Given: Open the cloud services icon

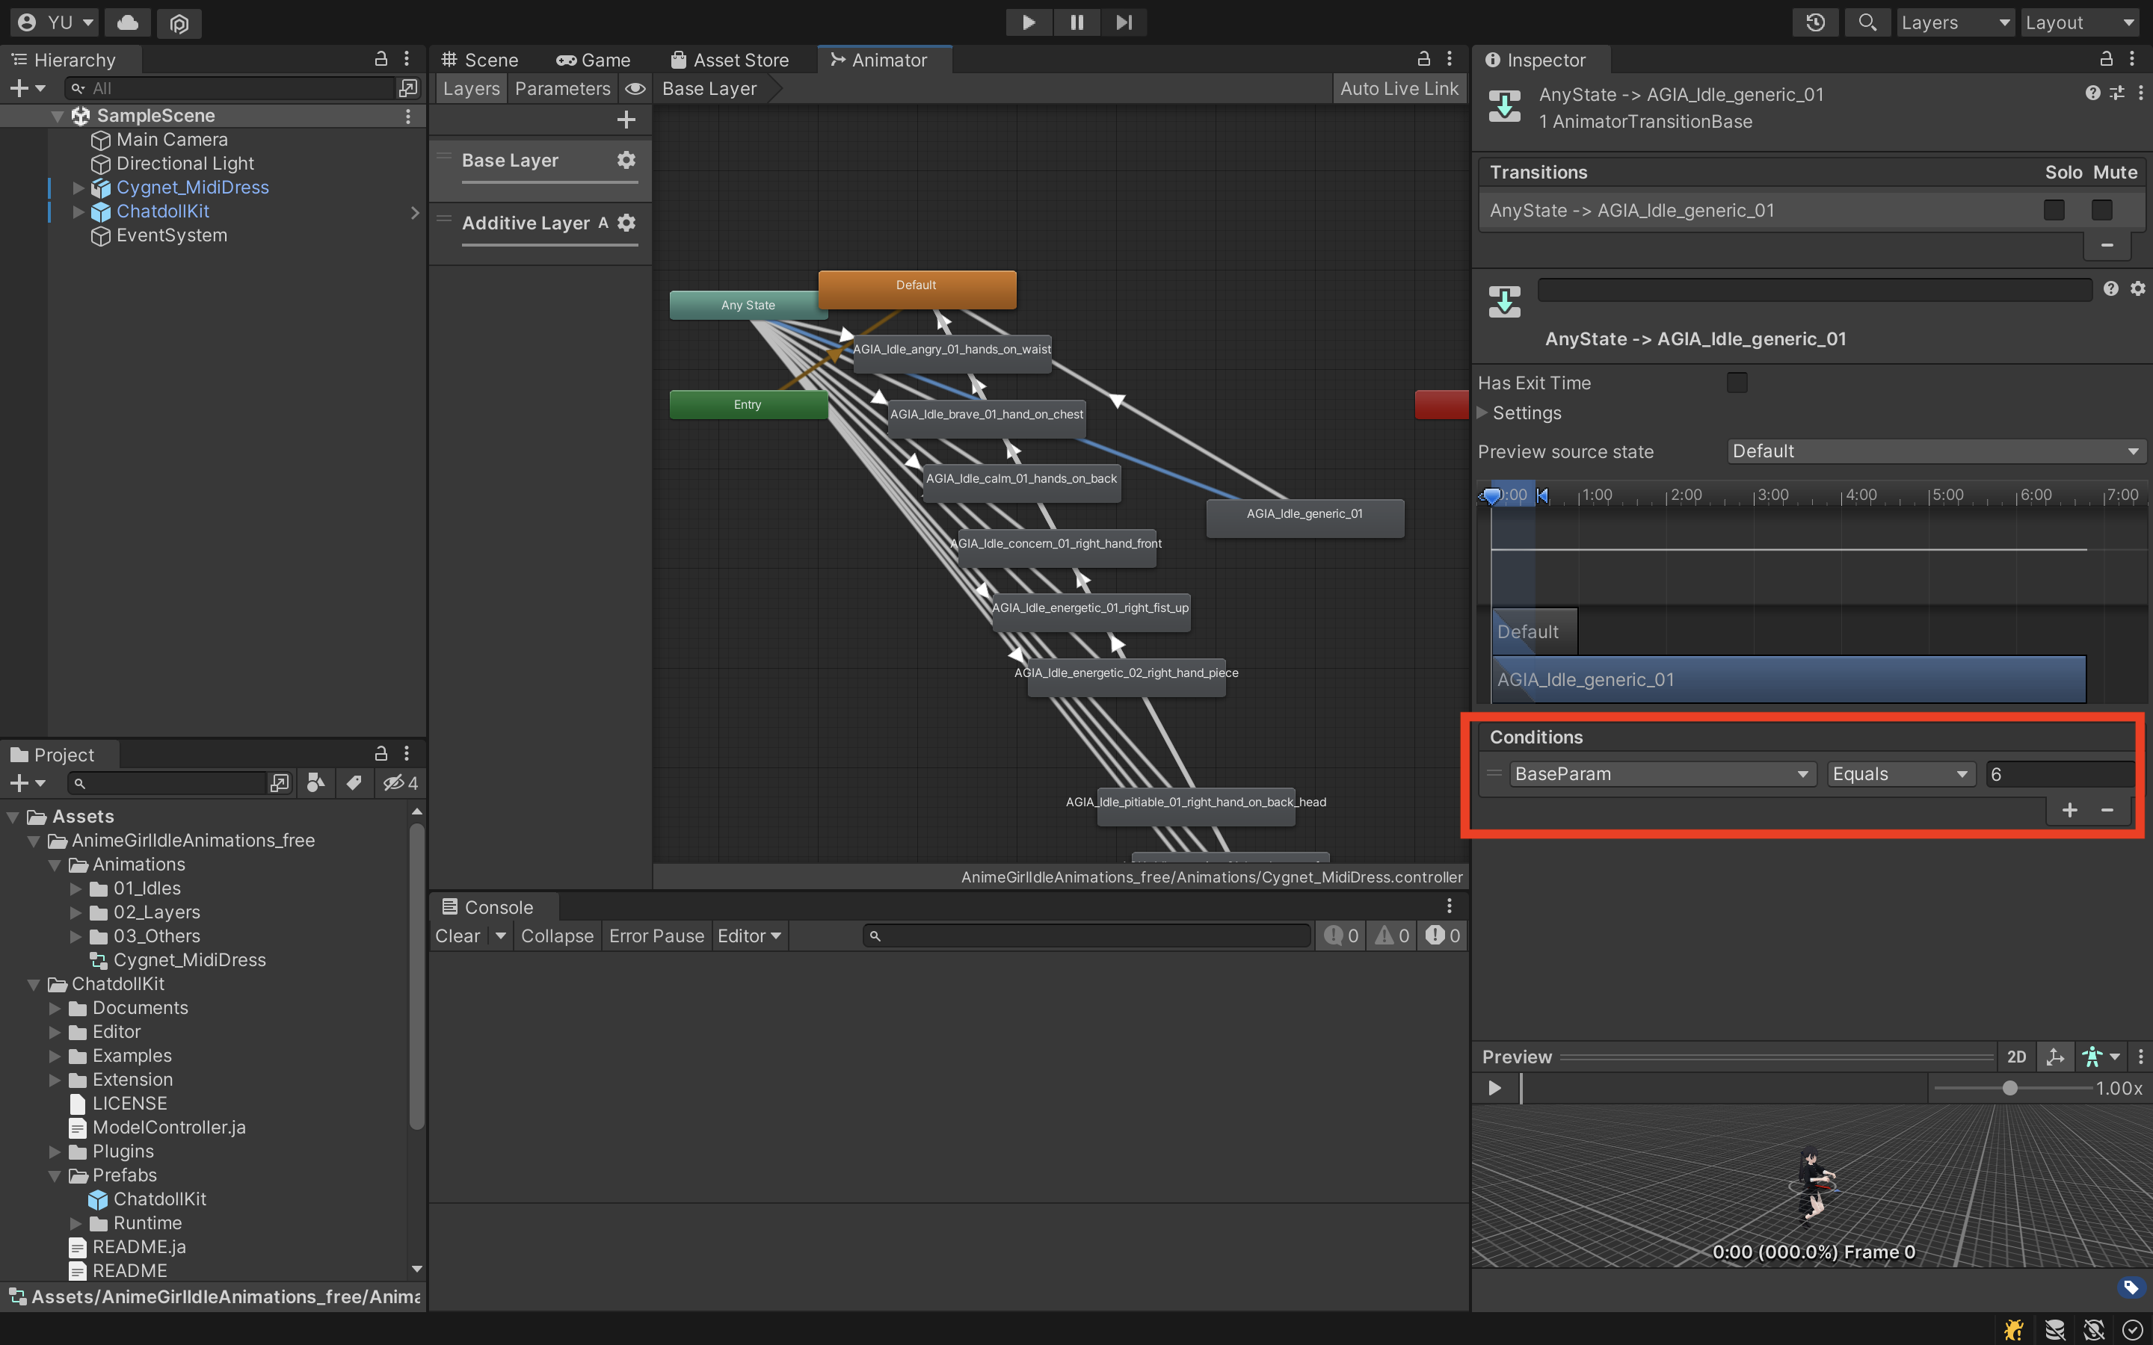Looking at the screenshot, I should pos(127,22).
